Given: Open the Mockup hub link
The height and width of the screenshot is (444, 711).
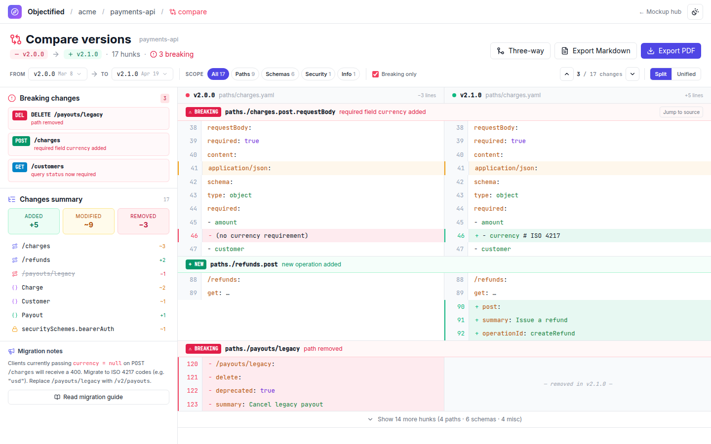Looking at the screenshot, I should [x=660, y=12].
